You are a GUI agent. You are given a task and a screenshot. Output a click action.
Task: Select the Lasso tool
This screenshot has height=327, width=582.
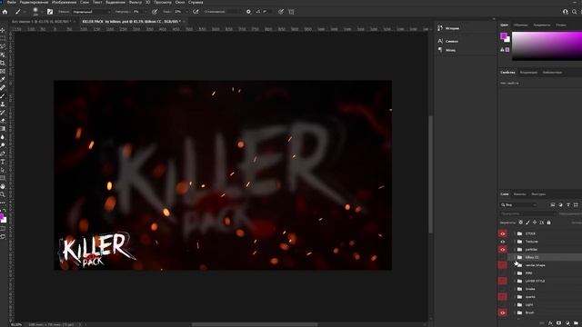click(3, 46)
